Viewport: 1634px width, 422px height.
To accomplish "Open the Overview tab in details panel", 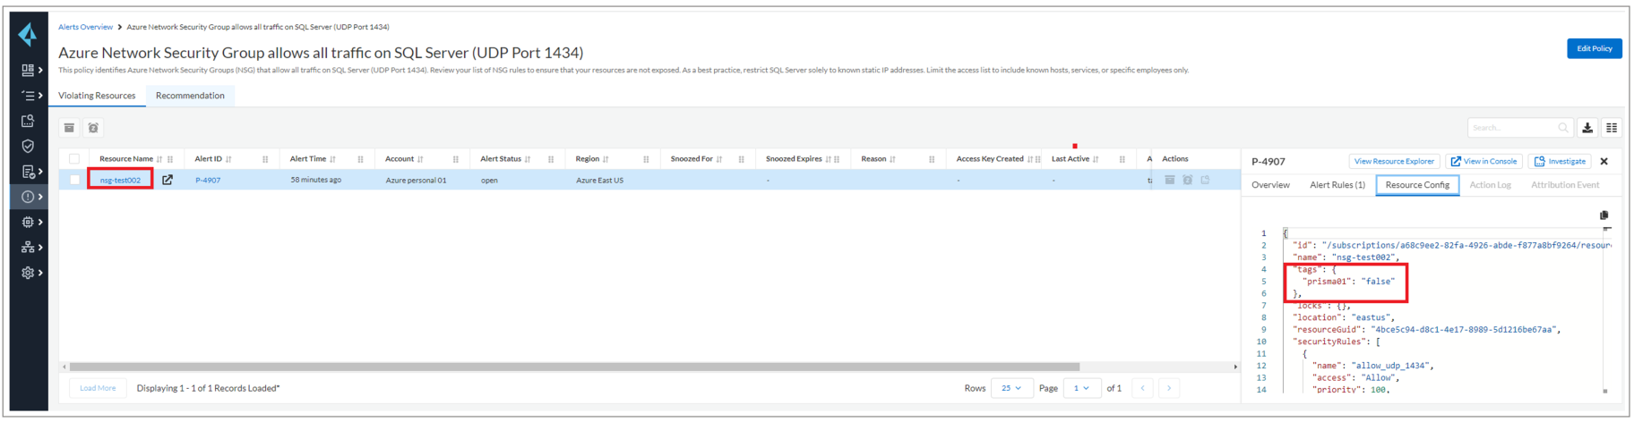I will click(x=1270, y=185).
